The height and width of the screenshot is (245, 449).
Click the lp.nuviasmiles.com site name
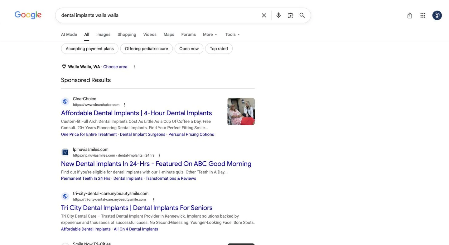tap(90, 150)
